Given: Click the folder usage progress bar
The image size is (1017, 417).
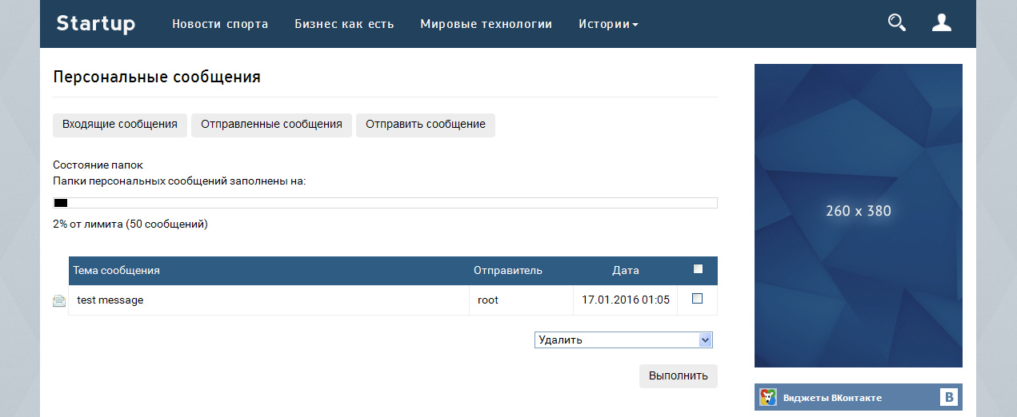Looking at the screenshot, I should [385, 203].
